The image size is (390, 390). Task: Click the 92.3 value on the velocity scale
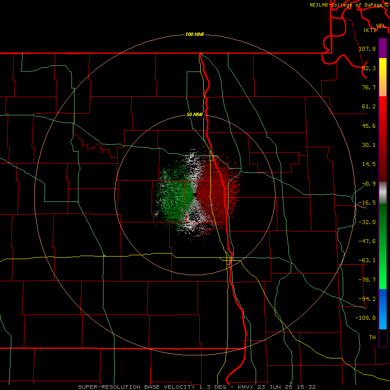pyautogui.click(x=369, y=68)
